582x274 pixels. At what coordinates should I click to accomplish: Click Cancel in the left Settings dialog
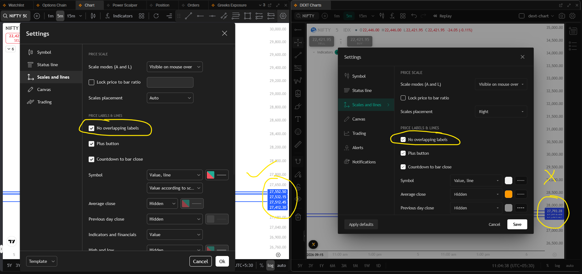click(201, 261)
